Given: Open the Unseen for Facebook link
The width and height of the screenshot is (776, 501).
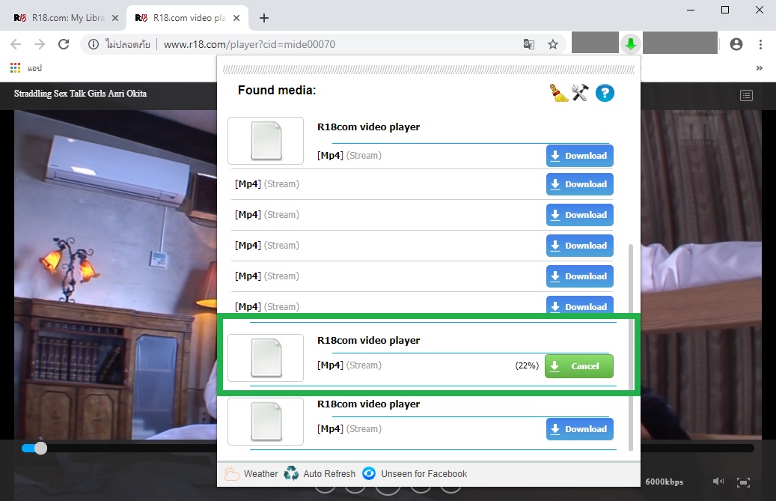Looking at the screenshot, I should (424, 474).
